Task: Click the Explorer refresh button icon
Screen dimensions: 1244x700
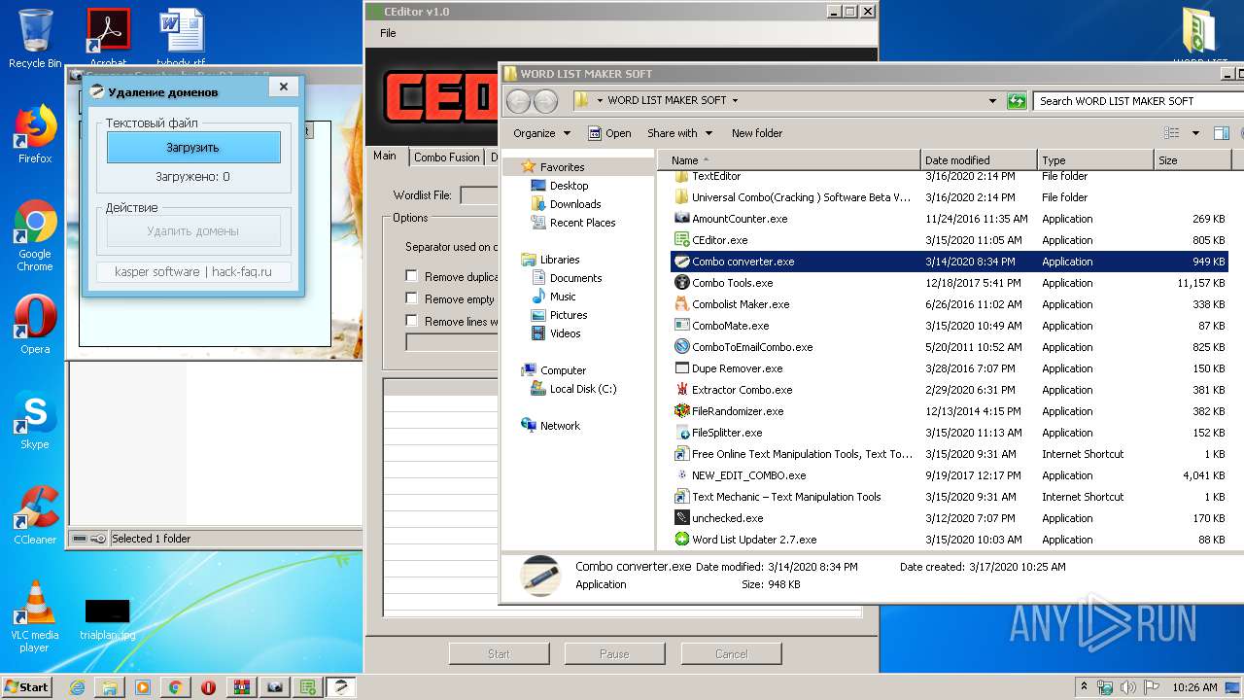Action: 1017,101
